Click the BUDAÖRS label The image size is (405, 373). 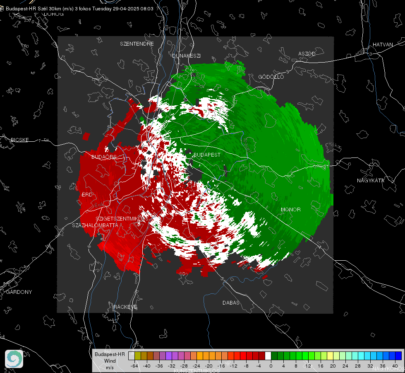tap(104, 157)
